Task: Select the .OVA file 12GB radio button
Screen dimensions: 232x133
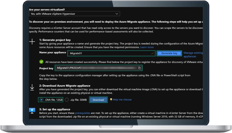Action: (42, 100)
